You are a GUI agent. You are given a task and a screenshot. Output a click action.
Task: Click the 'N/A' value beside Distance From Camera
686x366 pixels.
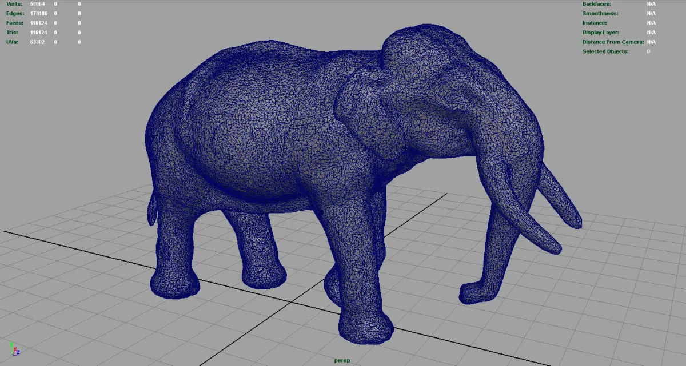click(651, 42)
